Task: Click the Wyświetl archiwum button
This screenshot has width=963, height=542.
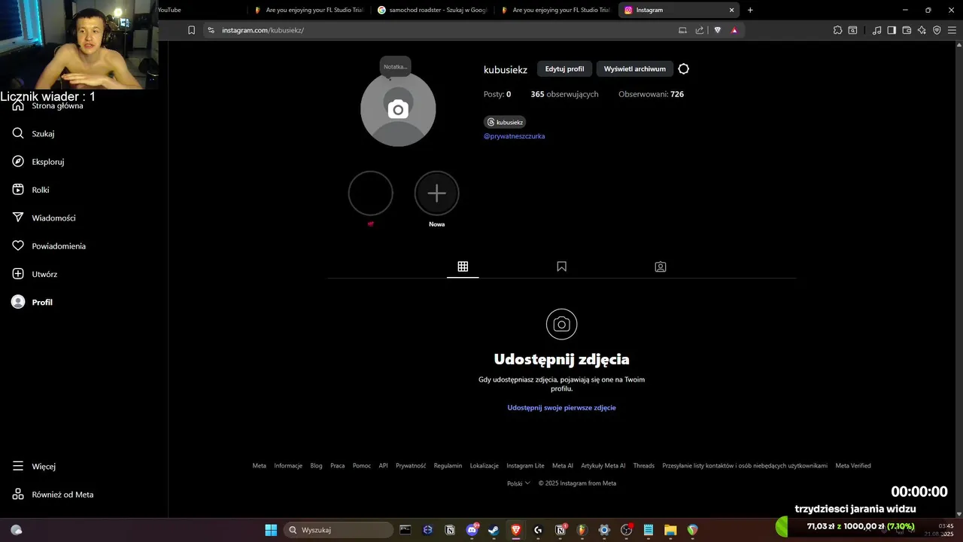Action: [634, 69]
